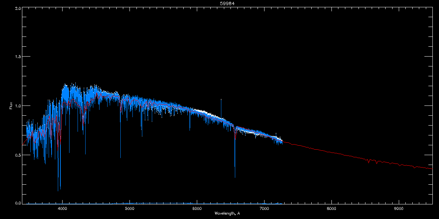
Task: Click the Flux axis label
Action: tap(11, 105)
